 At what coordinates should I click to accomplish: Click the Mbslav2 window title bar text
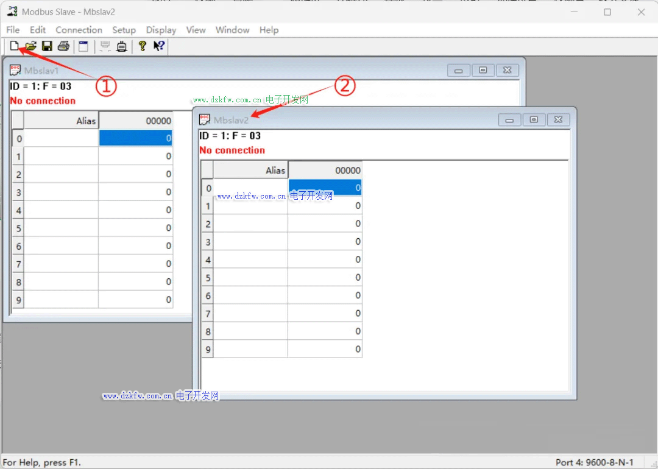(x=231, y=120)
